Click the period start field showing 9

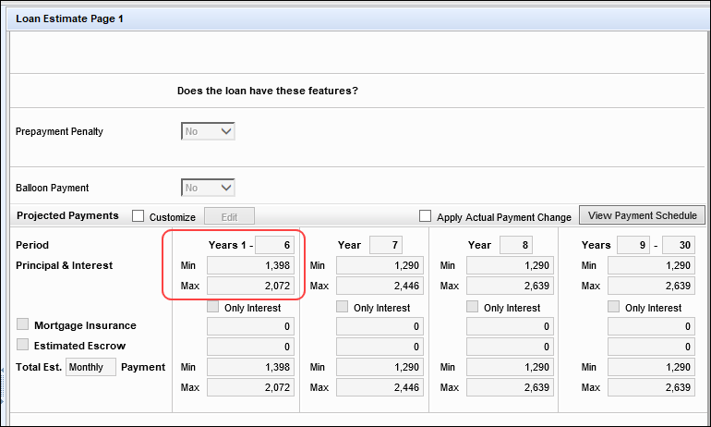click(634, 245)
